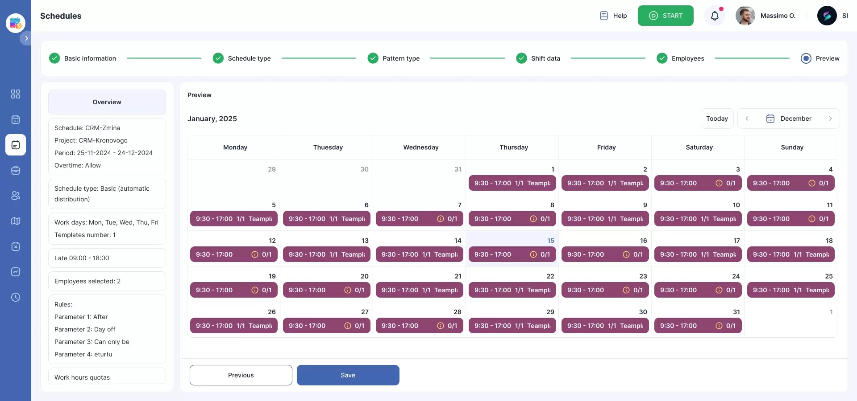Image resolution: width=857 pixels, height=401 pixels.
Task: Open notifications bell icon
Action: point(715,16)
